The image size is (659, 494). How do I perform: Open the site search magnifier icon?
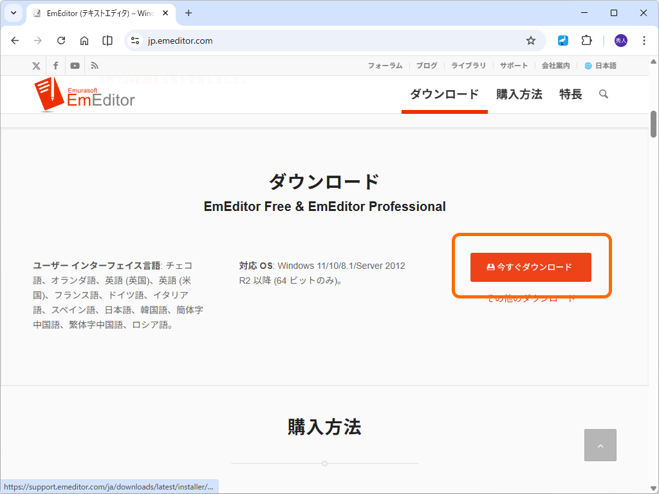[x=603, y=94]
